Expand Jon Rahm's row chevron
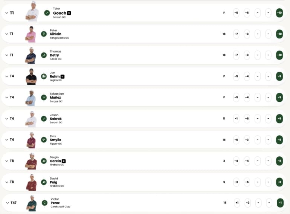 [7, 76]
